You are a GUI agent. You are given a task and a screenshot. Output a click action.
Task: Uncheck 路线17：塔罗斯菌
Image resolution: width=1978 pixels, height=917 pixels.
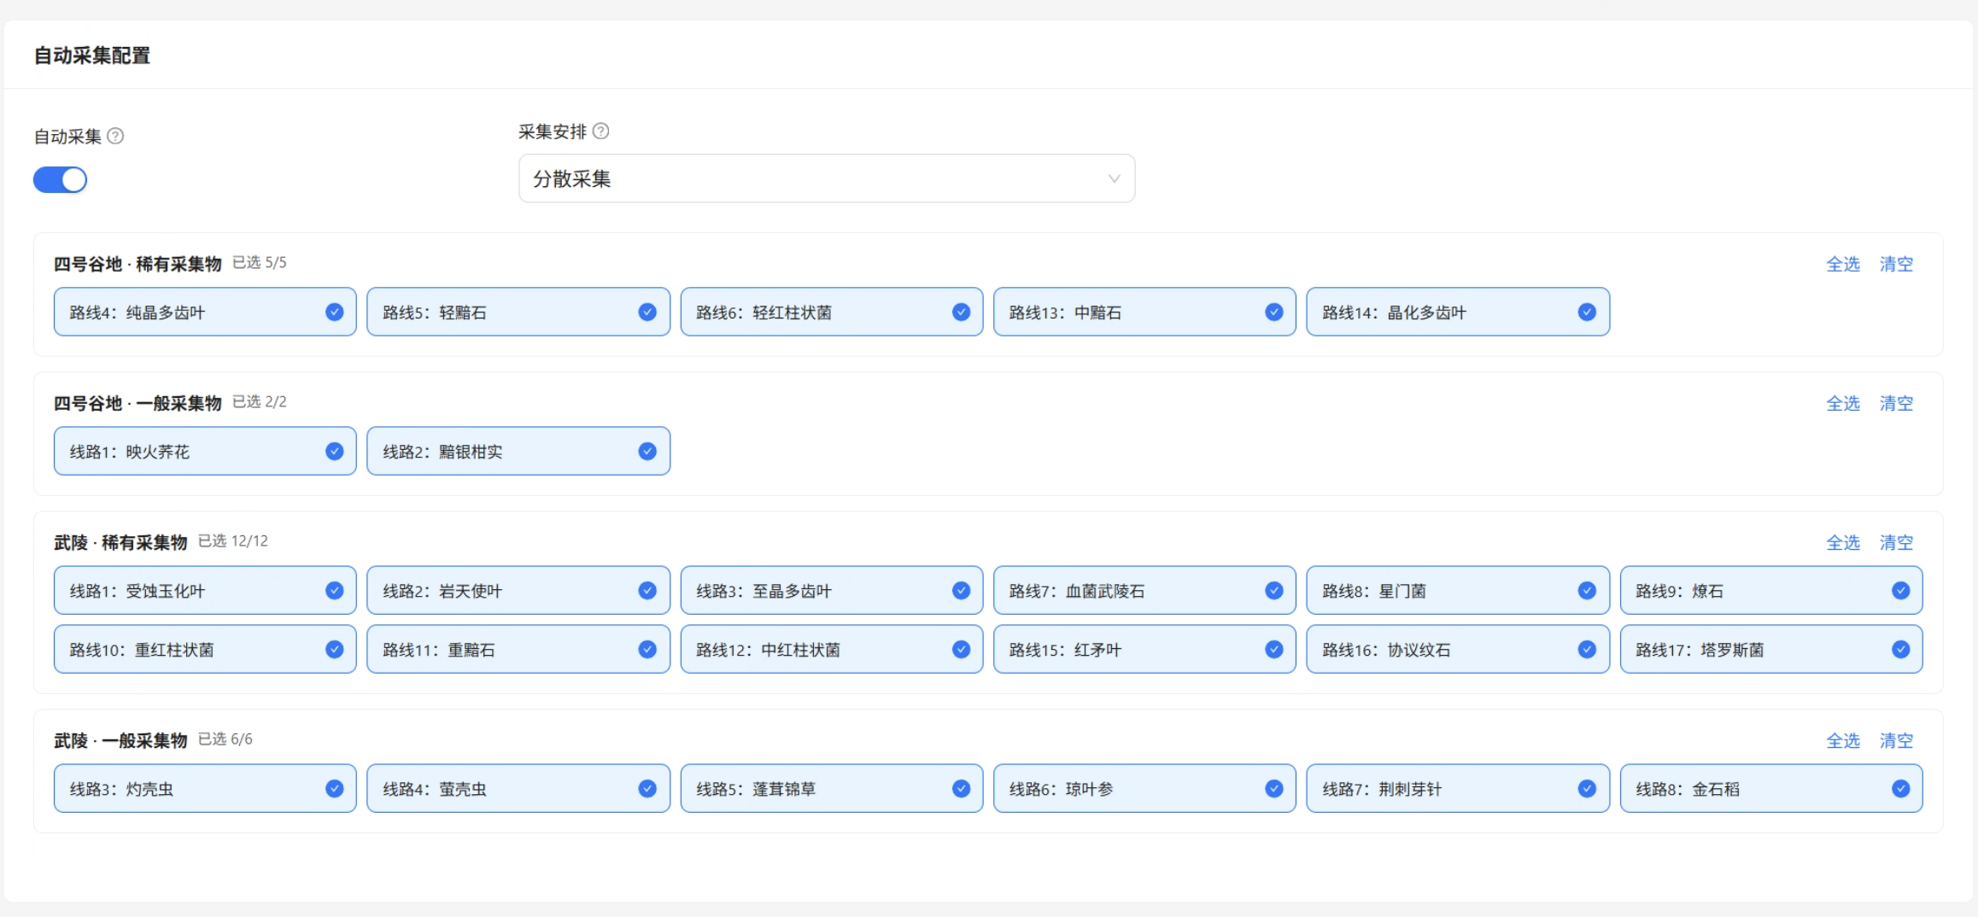click(1771, 649)
